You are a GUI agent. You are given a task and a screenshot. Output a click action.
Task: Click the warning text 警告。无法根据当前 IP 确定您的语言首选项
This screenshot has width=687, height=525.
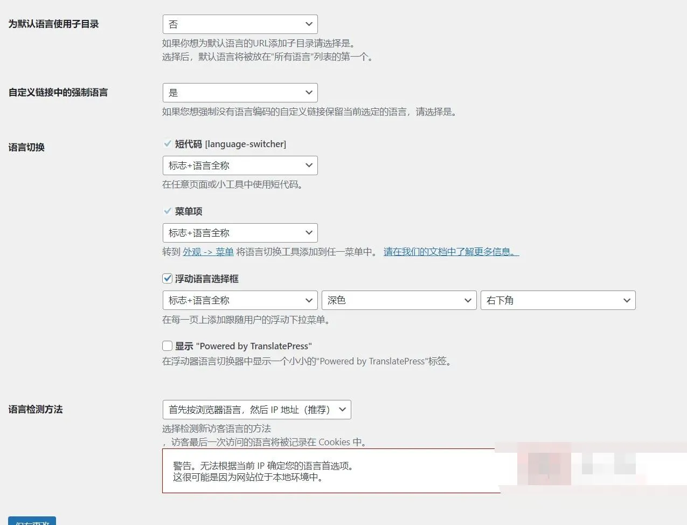(x=263, y=466)
